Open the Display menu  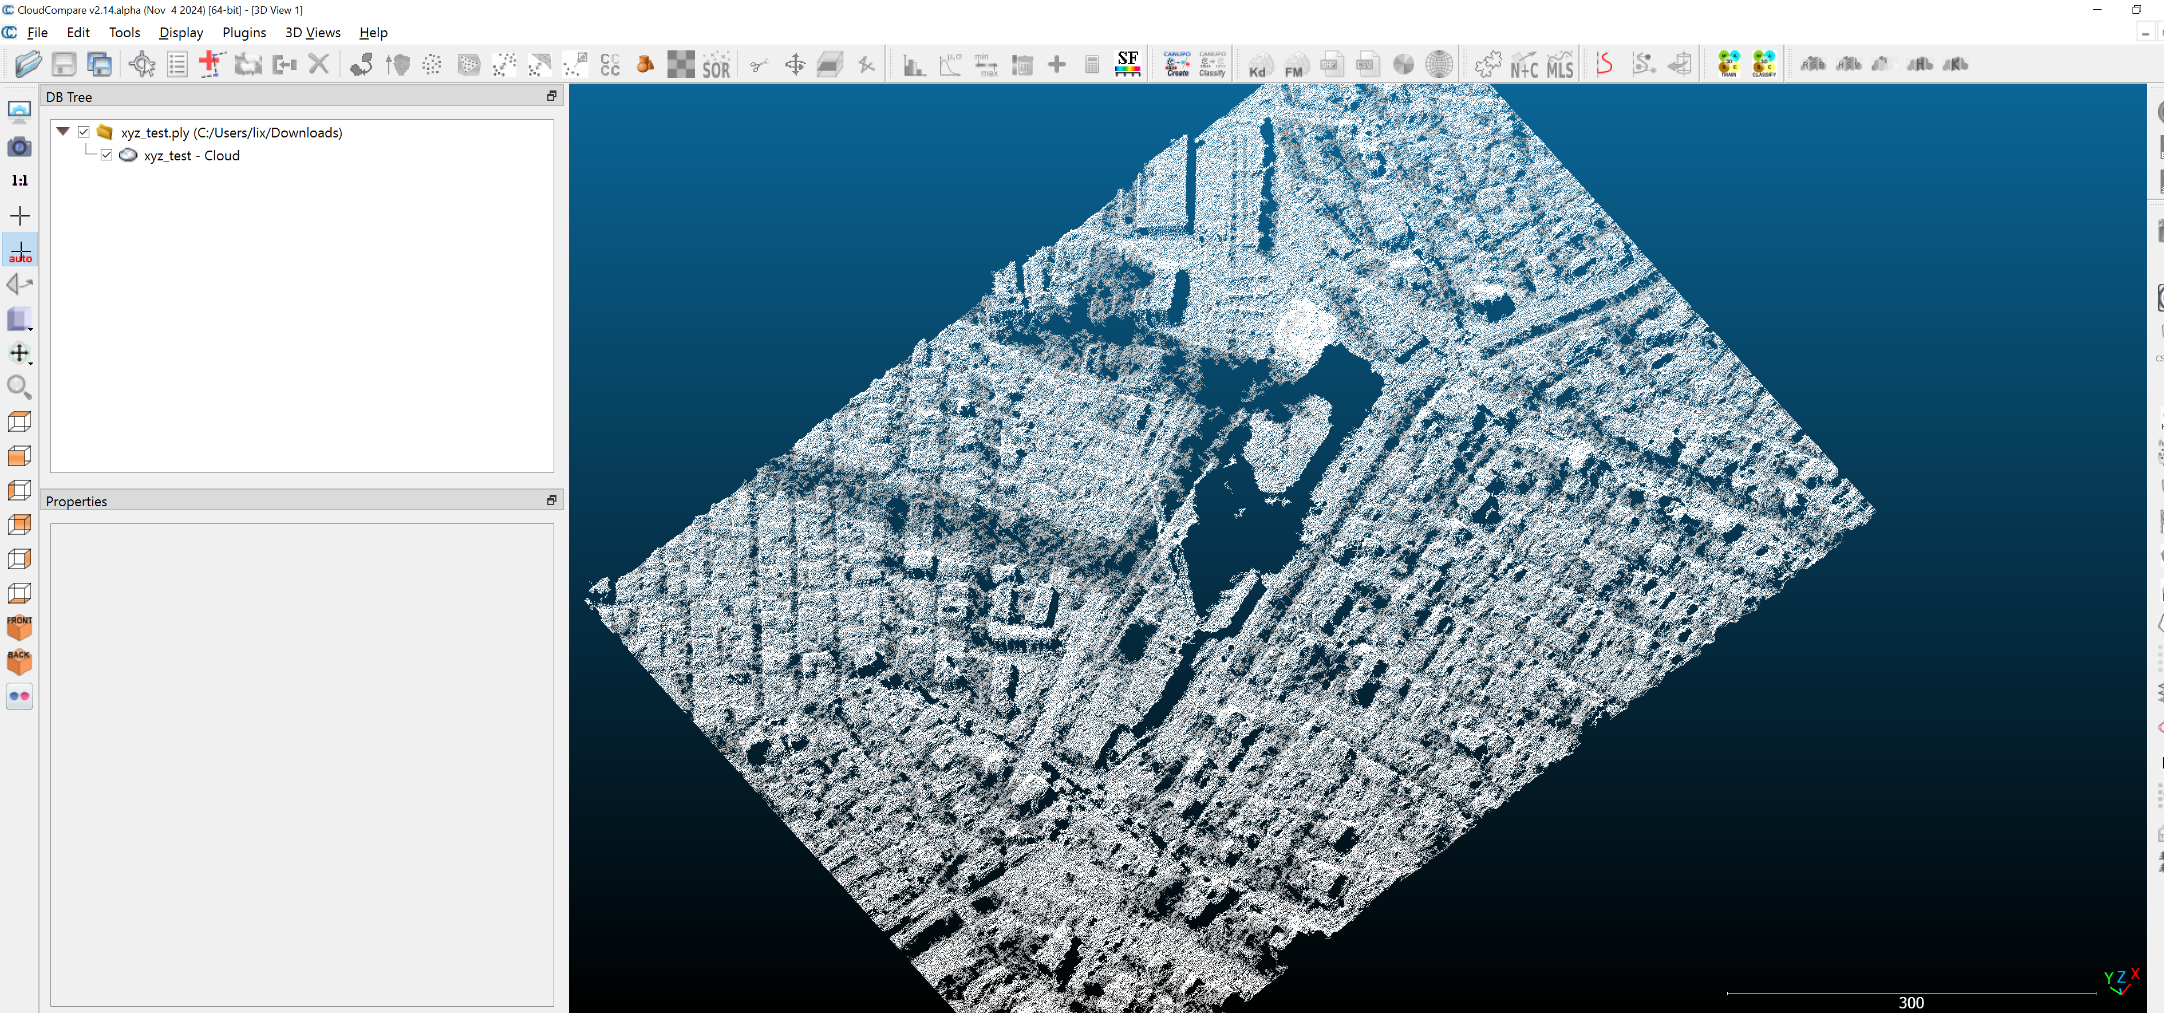pyautogui.click(x=180, y=33)
